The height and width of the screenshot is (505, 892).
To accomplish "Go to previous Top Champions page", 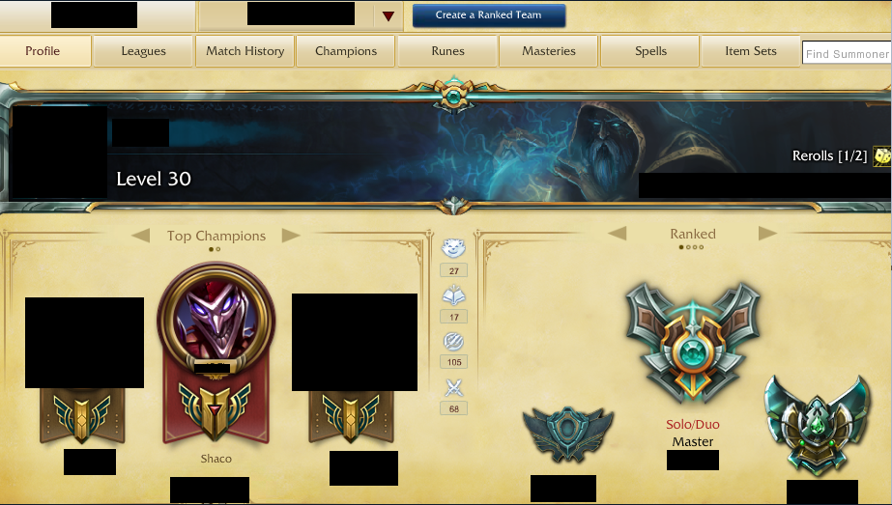I will click(140, 236).
